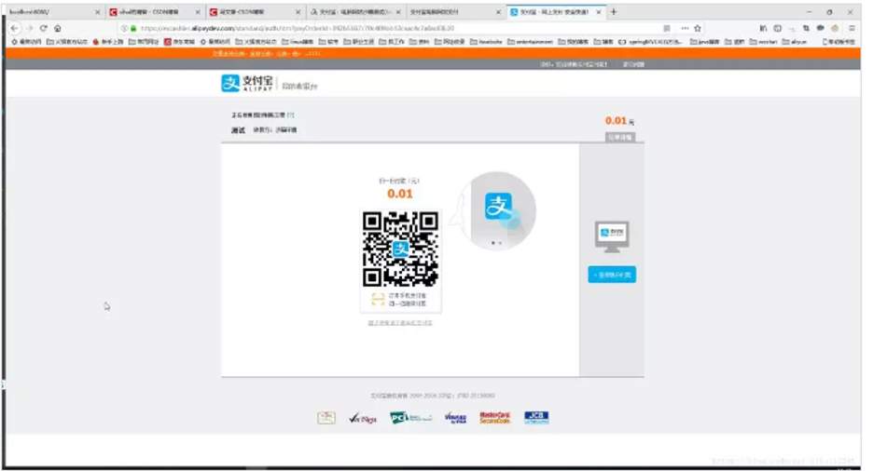Open the aliyun bookmark folder
887x471 pixels.
795,42
